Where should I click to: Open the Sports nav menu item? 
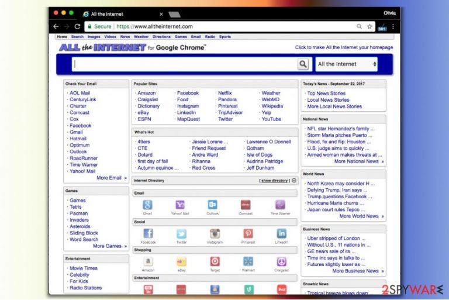(x=224, y=37)
